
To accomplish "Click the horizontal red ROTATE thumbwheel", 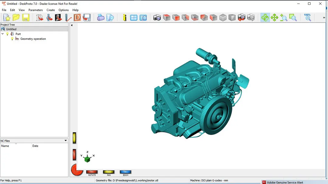I will pos(92,172).
